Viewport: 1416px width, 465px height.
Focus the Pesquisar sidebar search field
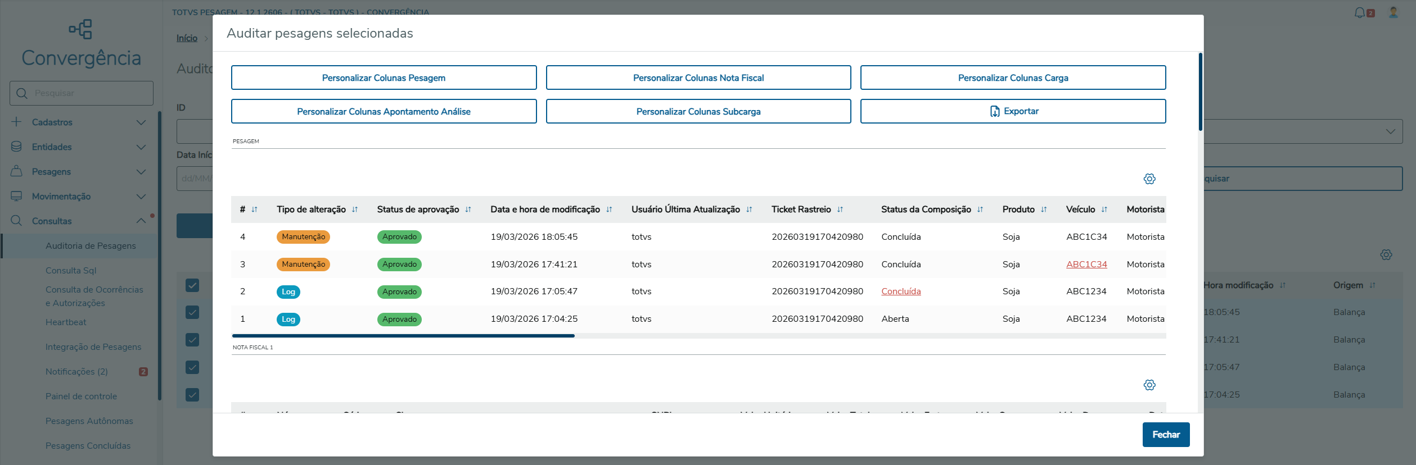pyautogui.click(x=82, y=93)
